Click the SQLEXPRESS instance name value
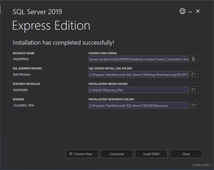This screenshot has height=170, width=214. [x=21, y=59]
